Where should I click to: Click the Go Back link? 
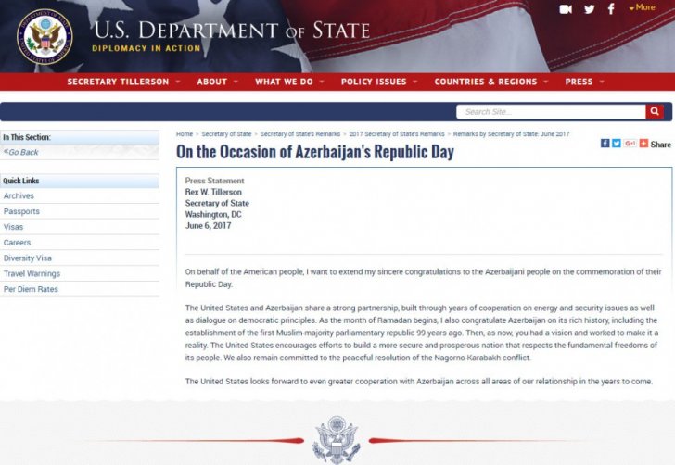[20, 152]
